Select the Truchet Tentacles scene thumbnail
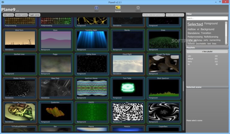This screenshot has height=134, width=230. (x=20, y=112)
